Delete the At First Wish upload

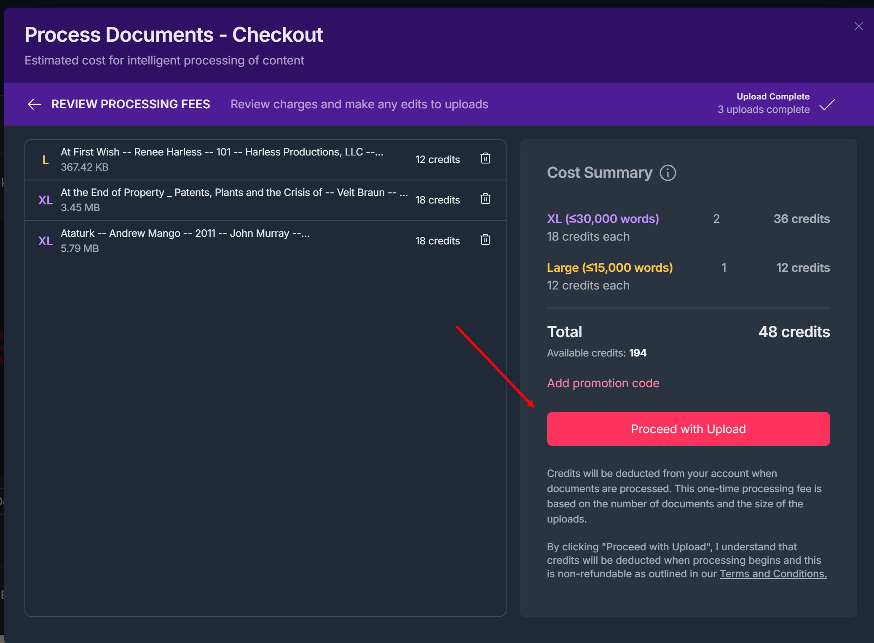click(x=485, y=158)
